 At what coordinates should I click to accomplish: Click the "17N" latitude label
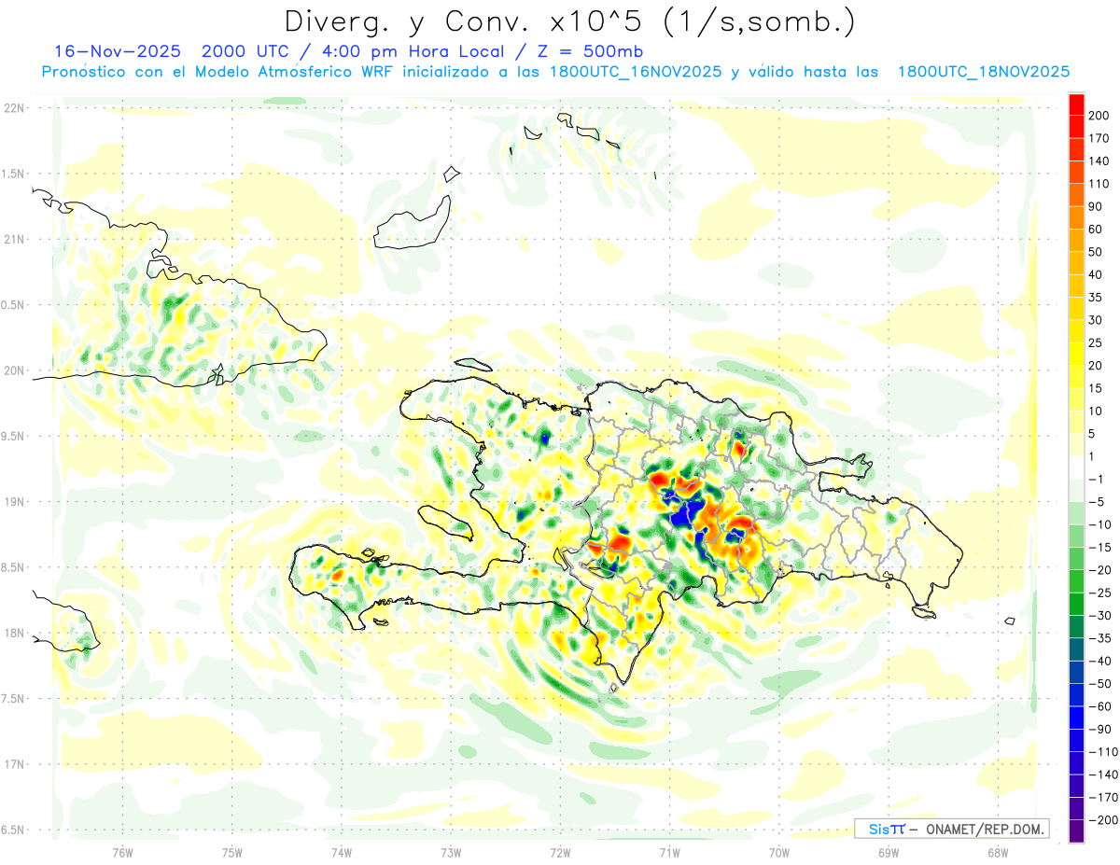(x=14, y=764)
